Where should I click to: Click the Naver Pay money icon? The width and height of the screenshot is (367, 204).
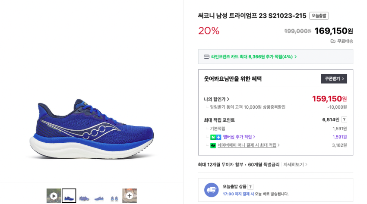[213, 145]
